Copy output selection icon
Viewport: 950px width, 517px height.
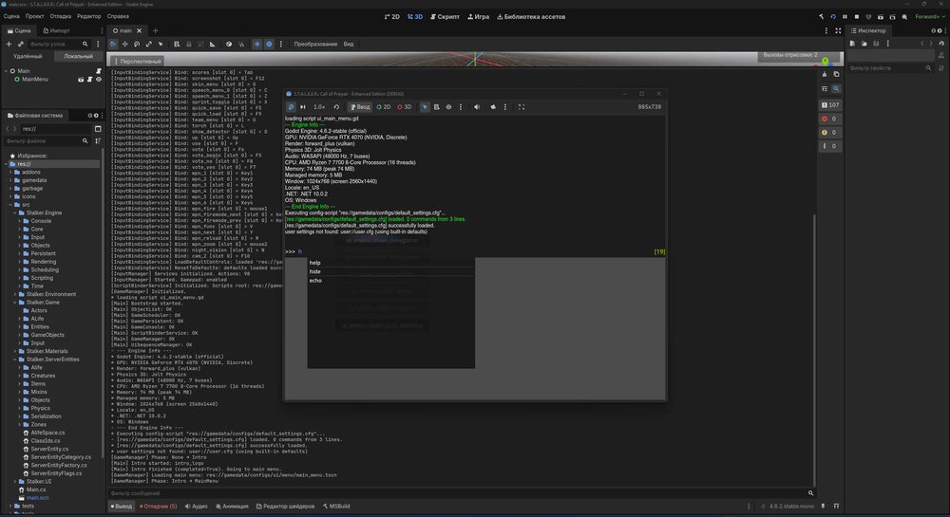pos(836,74)
